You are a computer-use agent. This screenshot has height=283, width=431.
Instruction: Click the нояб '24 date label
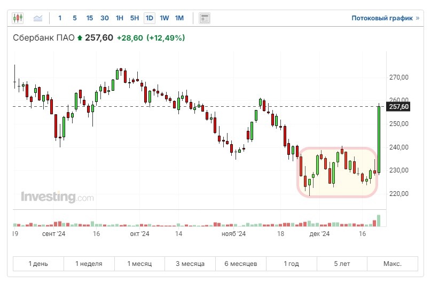pos(233,234)
